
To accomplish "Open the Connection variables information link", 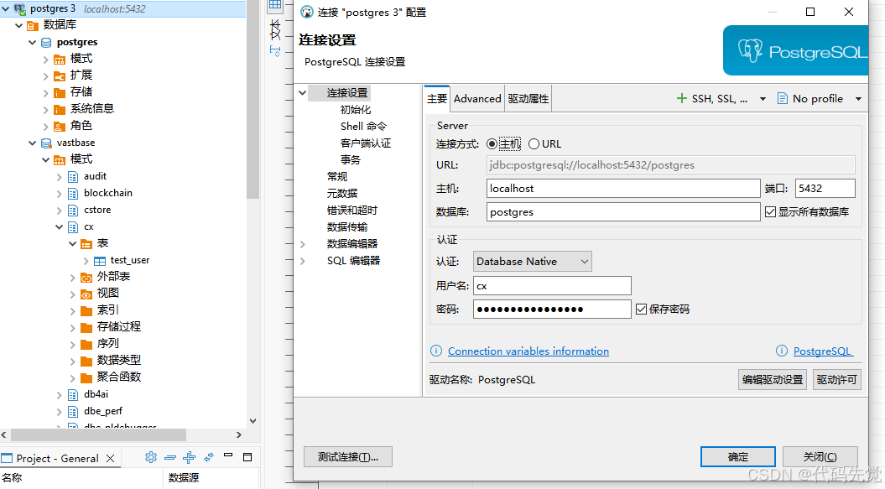I will (x=528, y=351).
